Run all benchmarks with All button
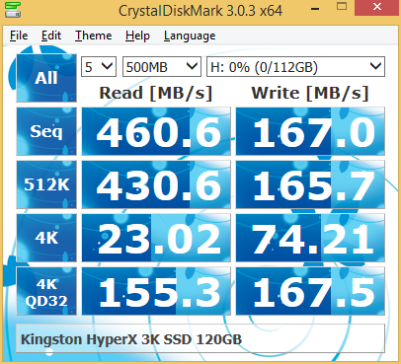Viewport: 401px width, 364px height. tap(46, 78)
